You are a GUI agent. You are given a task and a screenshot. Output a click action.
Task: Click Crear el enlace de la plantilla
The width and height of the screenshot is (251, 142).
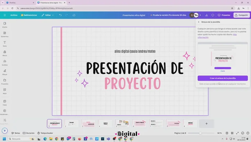point(223,78)
